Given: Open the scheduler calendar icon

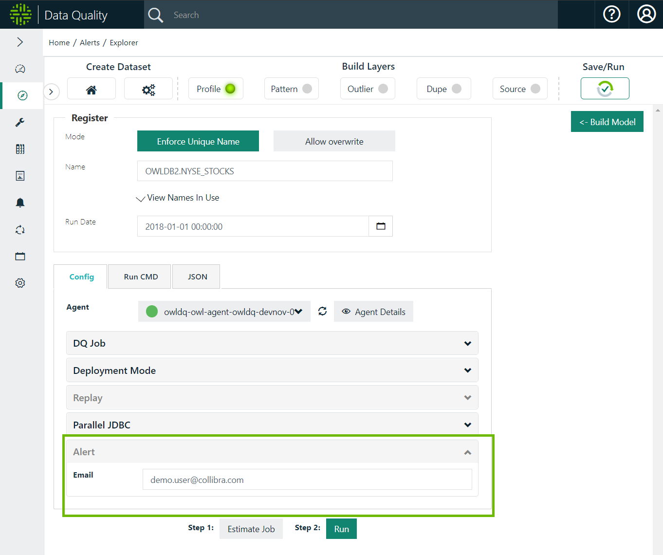Looking at the screenshot, I should click(x=20, y=256).
